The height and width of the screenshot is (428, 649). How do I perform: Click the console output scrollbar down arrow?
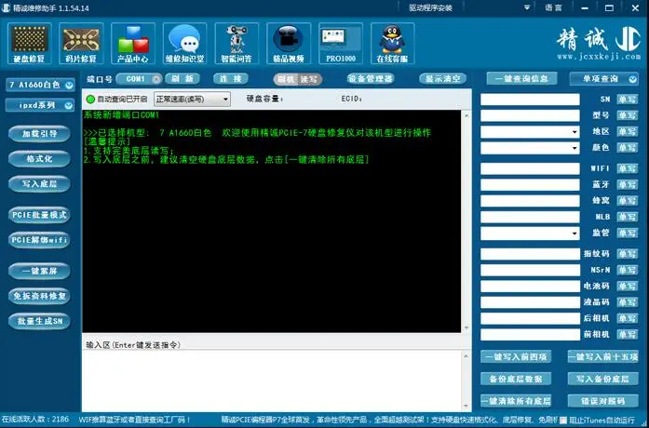tap(466, 328)
